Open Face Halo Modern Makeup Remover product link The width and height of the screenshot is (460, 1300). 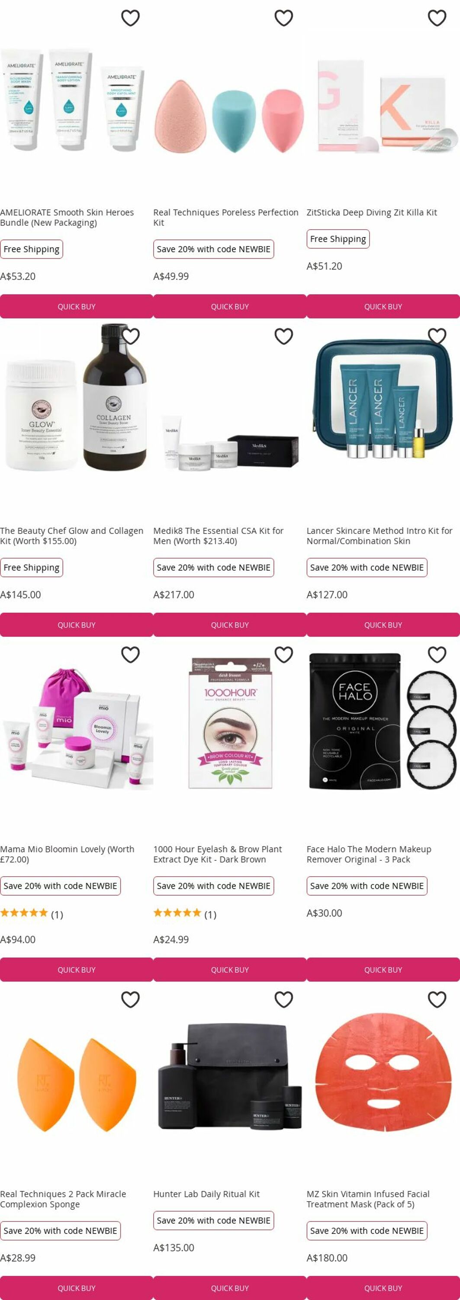click(369, 855)
